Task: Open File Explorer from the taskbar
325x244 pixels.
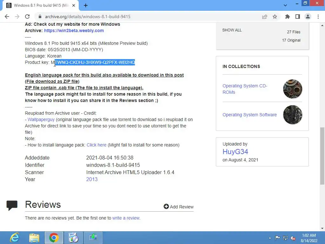Action: 34,238
